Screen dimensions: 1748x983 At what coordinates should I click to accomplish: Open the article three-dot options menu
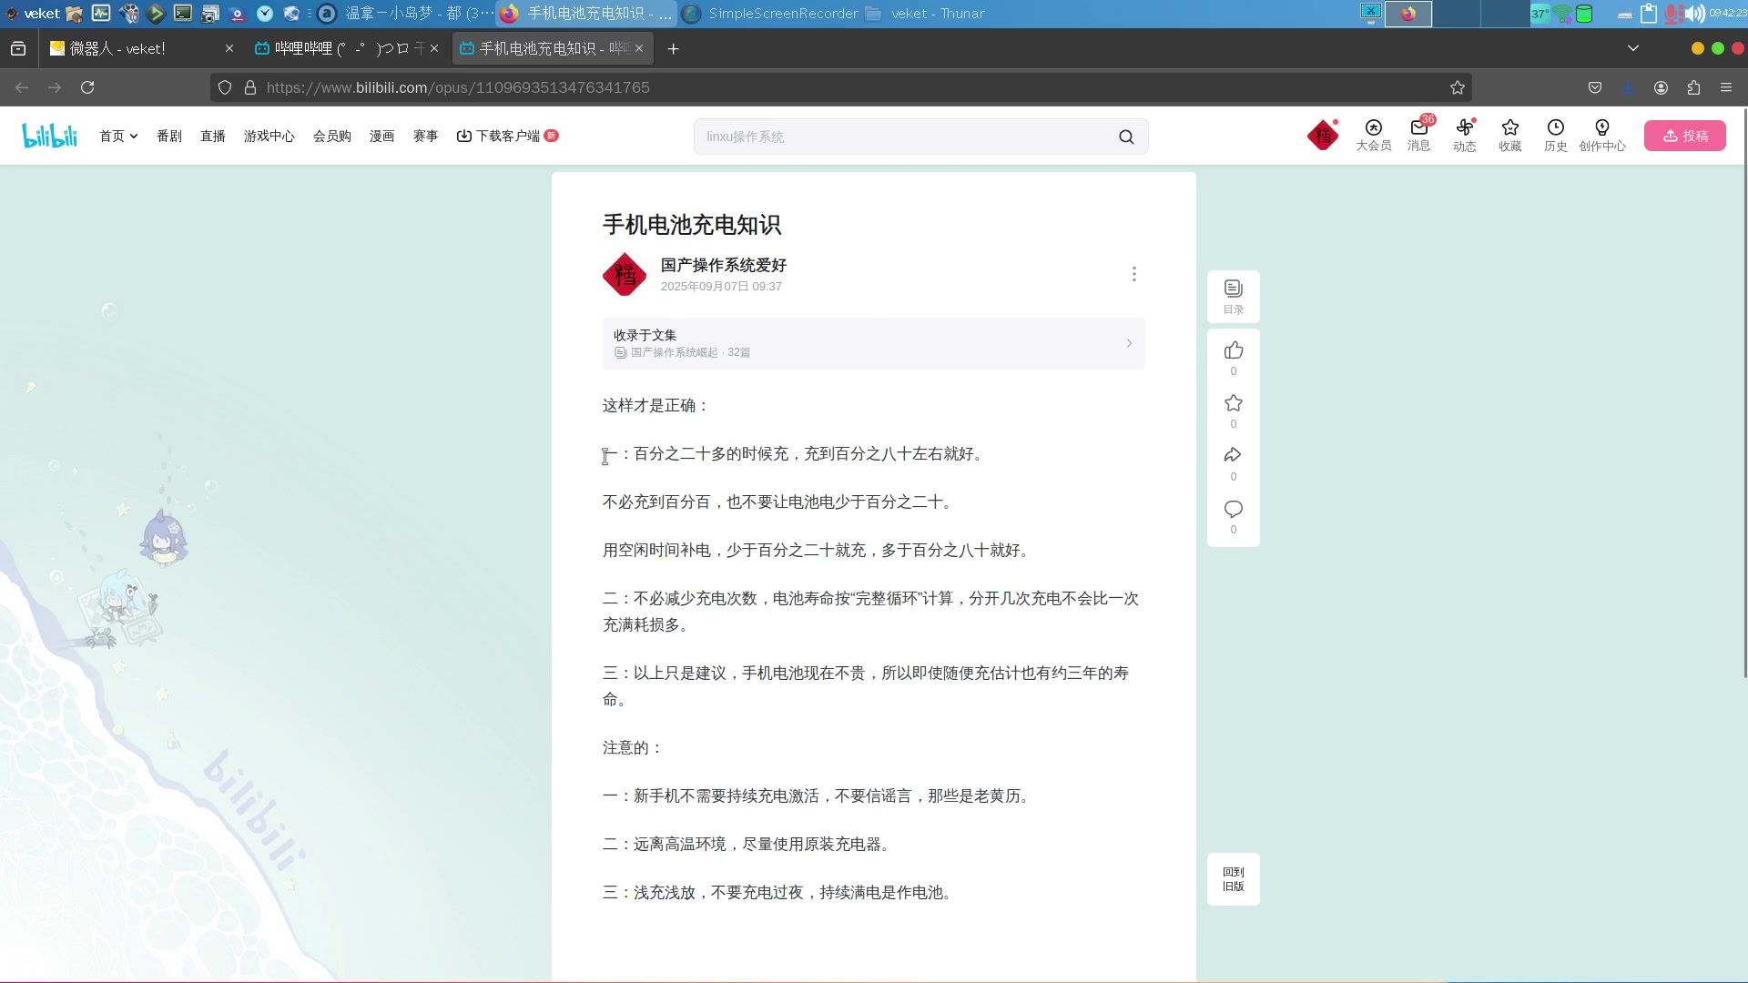tap(1133, 274)
